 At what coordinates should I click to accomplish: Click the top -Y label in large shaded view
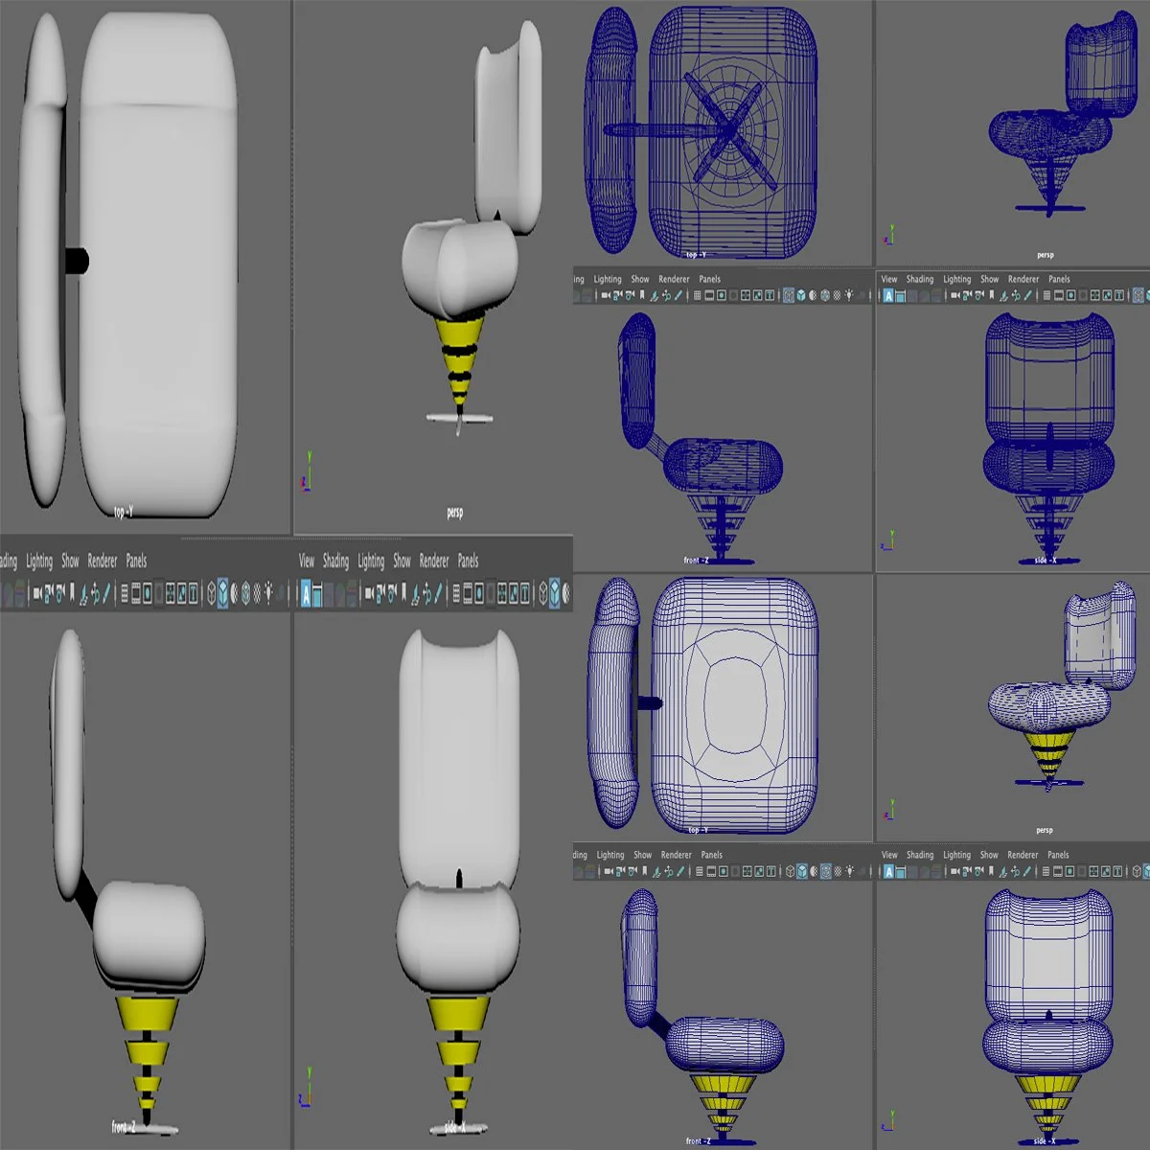(x=124, y=513)
